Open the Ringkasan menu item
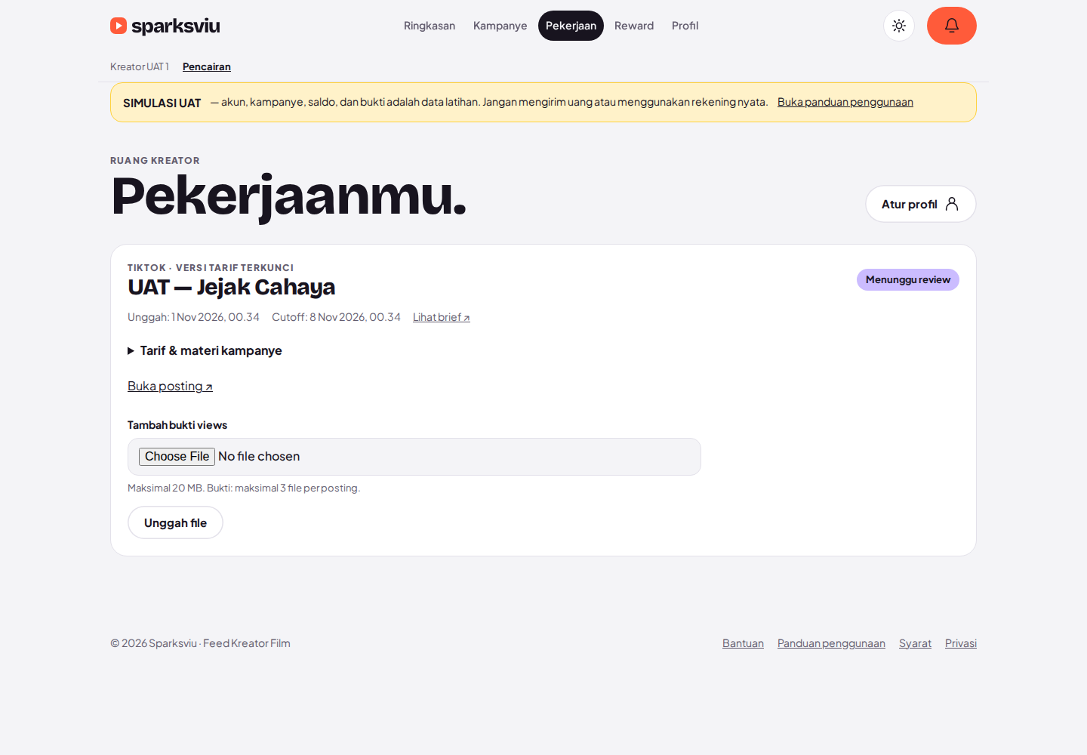This screenshot has height=755, width=1087. click(430, 26)
